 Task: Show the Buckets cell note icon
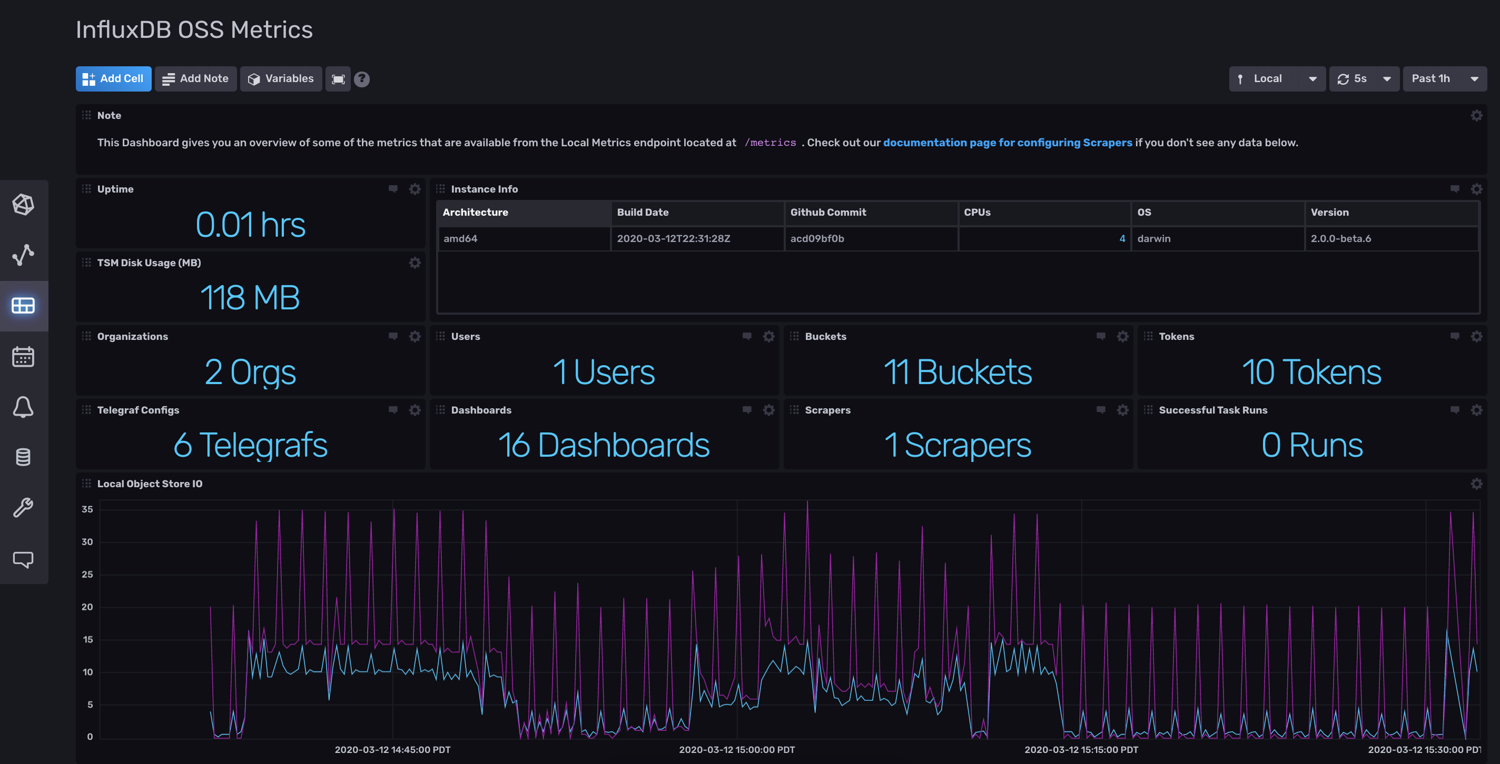pos(1101,336)
